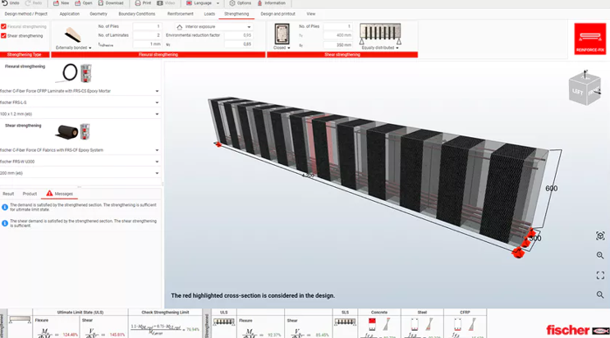Screen dimensions: 610x338
Task: Click the Undo icon in top toolbar
Action: [x=6, y=3]
